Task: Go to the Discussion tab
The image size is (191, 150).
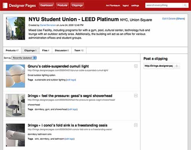Action: tap(62, 50)
